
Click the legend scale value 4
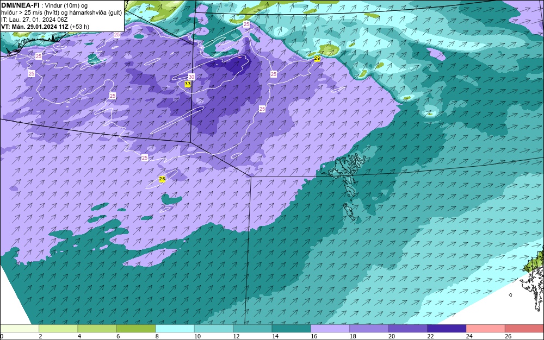[79, 336]
